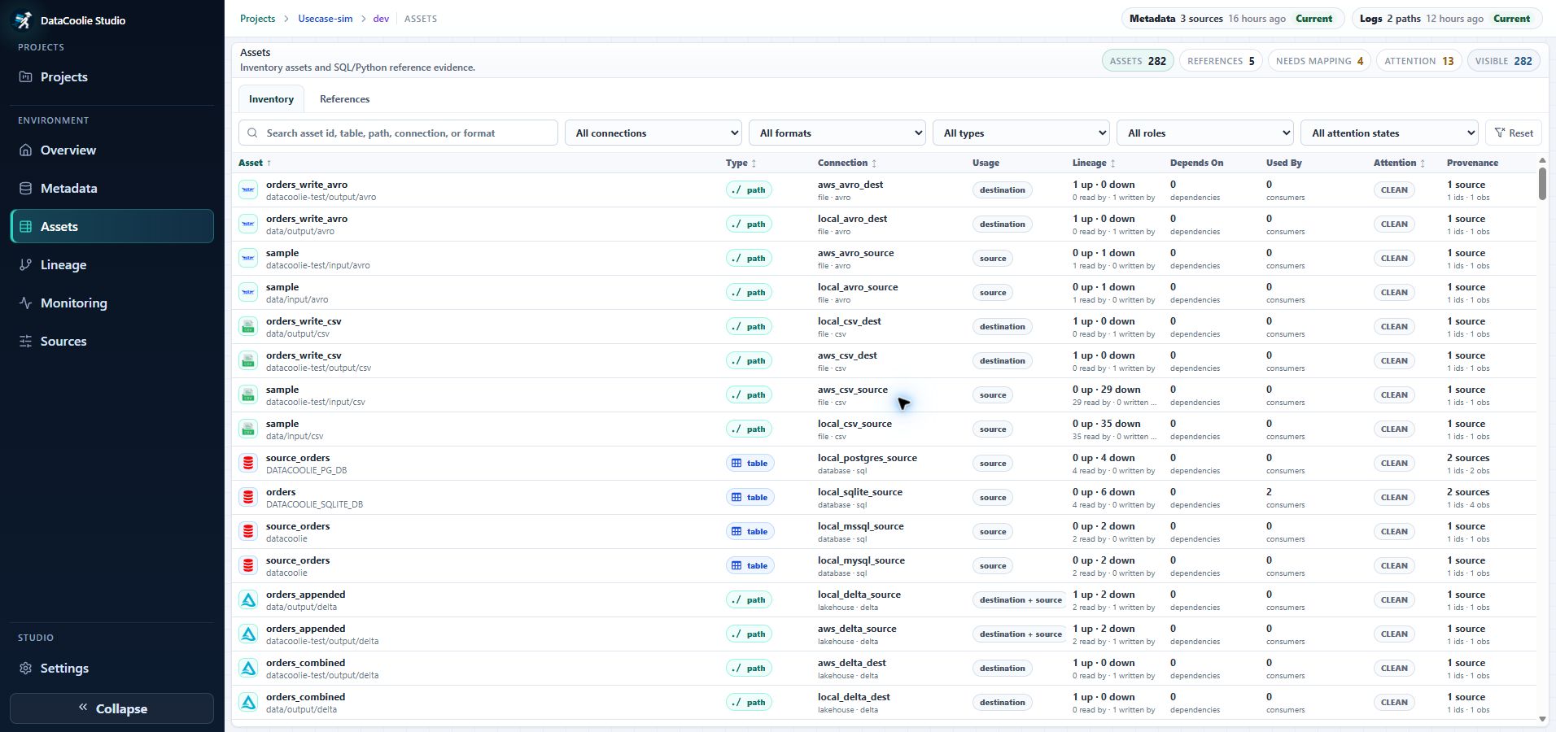Viewport: 1556px width, 732px height.
Task: Open the All types dropdown
Action: tap(1021, 133)
